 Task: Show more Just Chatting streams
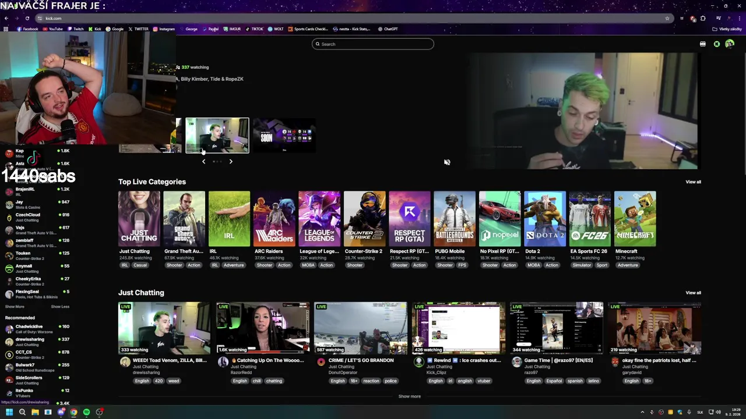(409, 396)
